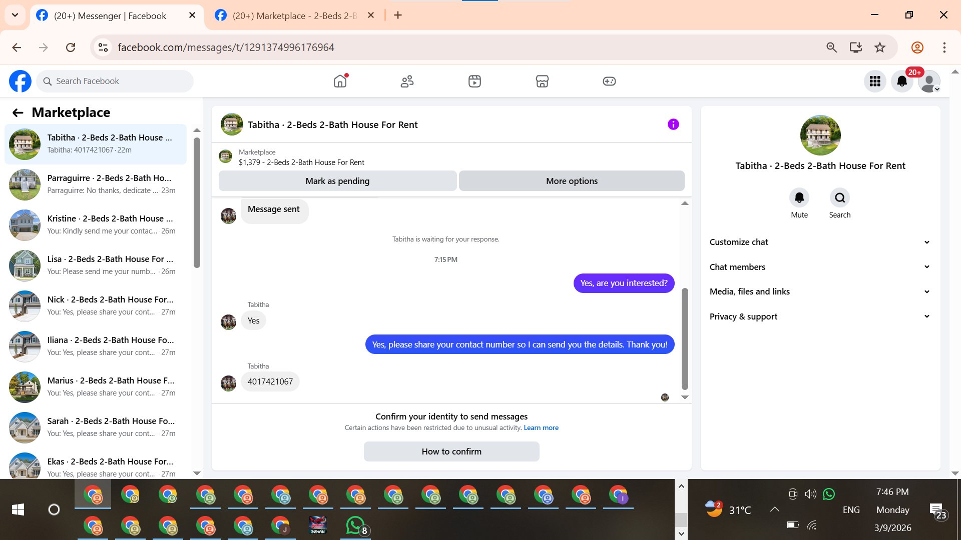Mute the Tabitha conversation
The height and width of the screenshot is (540, 961).
[799, 198]
